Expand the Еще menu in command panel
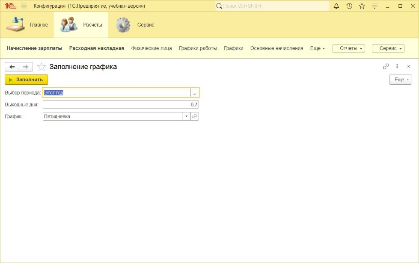This screenshot has width=419, height=263. [318, 48]
